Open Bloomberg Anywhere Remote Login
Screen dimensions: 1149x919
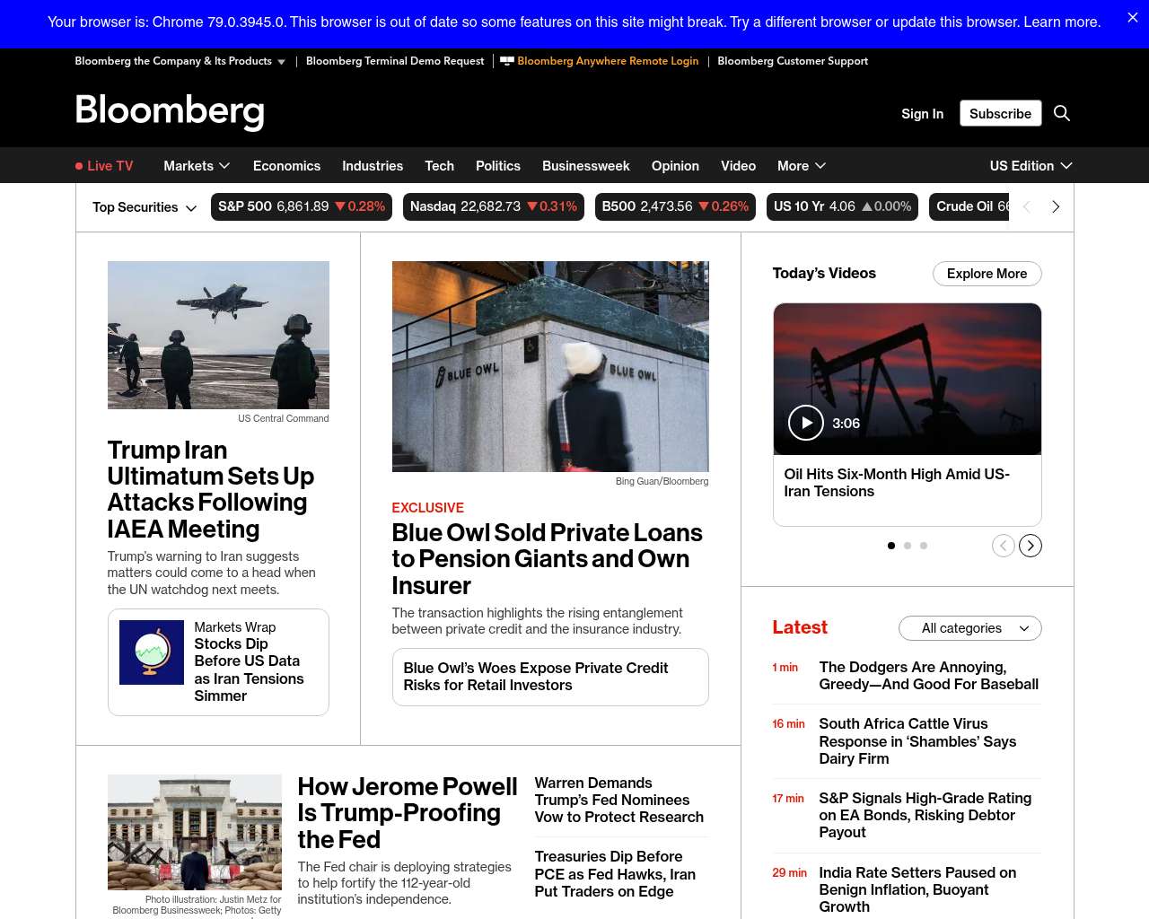pyautogui.click(x=599, y=61)
